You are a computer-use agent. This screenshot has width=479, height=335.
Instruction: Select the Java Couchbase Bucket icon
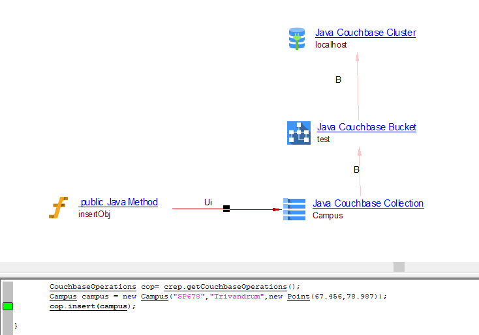click(299, 132)
